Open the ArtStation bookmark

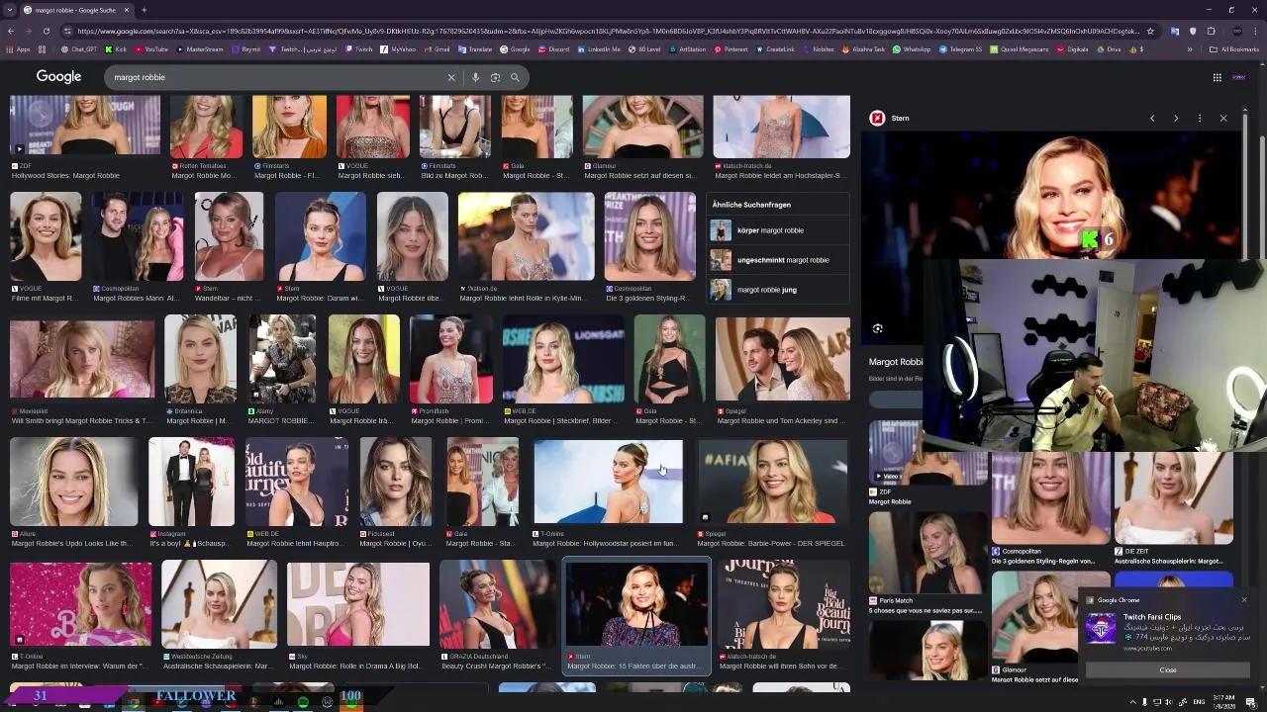point(688,48)
